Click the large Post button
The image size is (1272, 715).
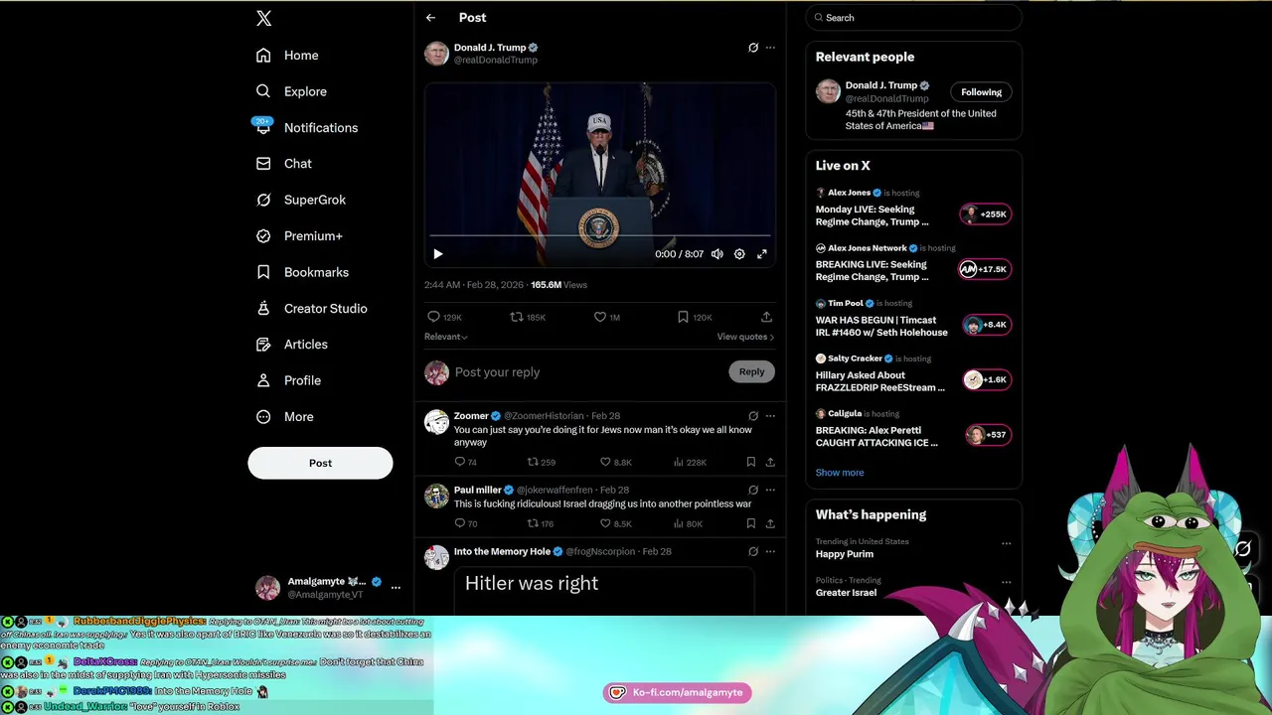tap(320, 463)
